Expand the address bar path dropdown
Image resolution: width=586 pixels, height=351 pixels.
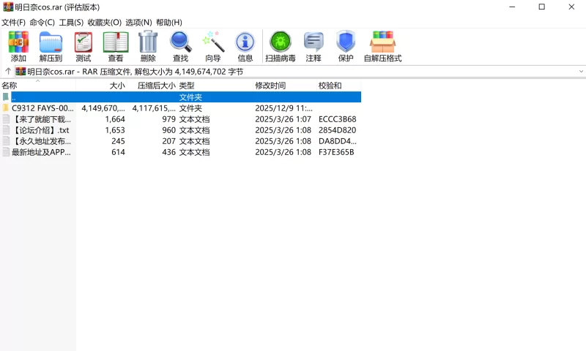click(x=581, y=72)
